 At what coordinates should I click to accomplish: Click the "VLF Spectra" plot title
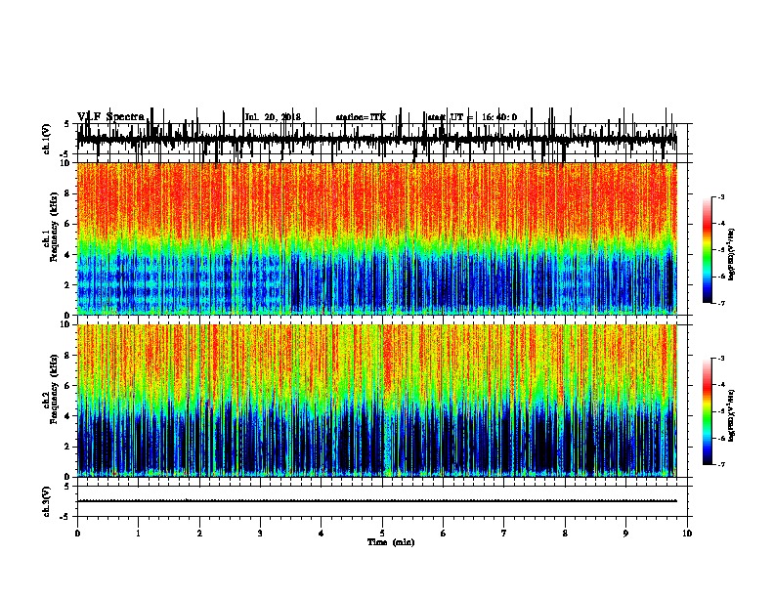pos(111,117)
